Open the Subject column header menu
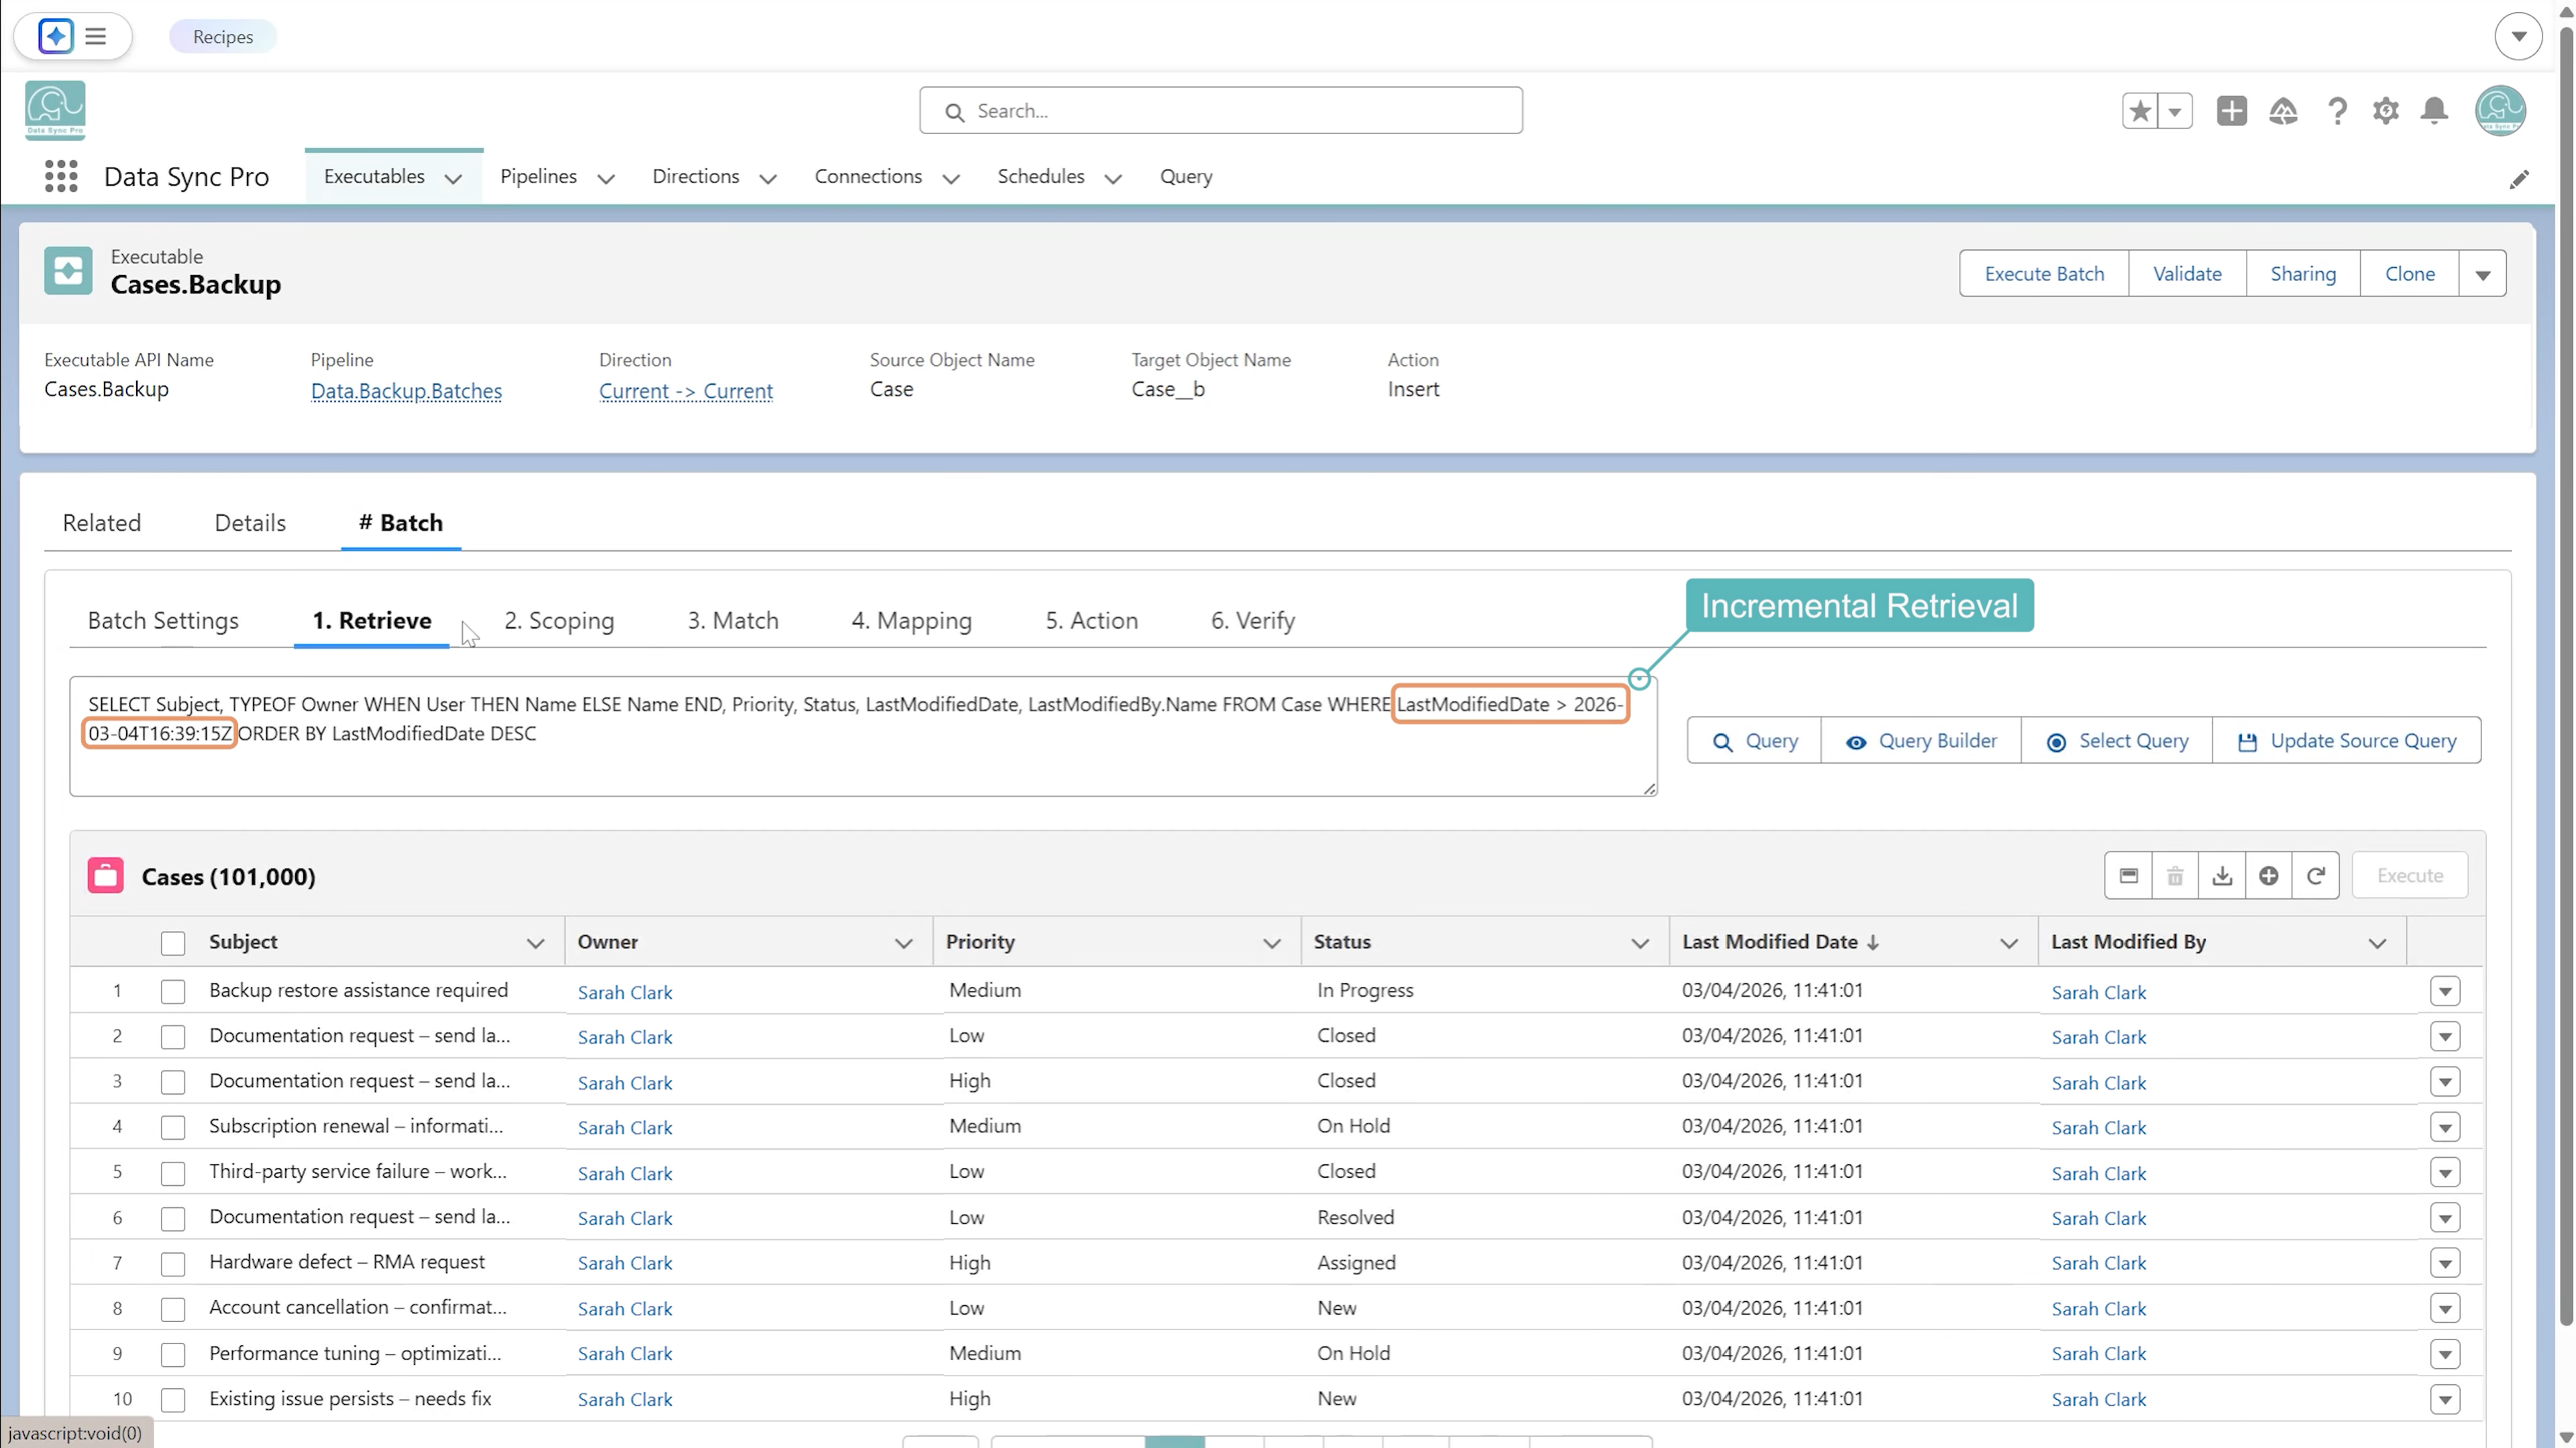 [535, 943]
